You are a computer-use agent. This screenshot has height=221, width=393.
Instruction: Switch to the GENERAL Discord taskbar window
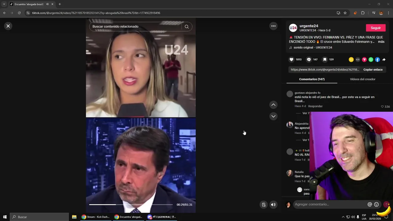pyautogui.click(x=161, y=217)
